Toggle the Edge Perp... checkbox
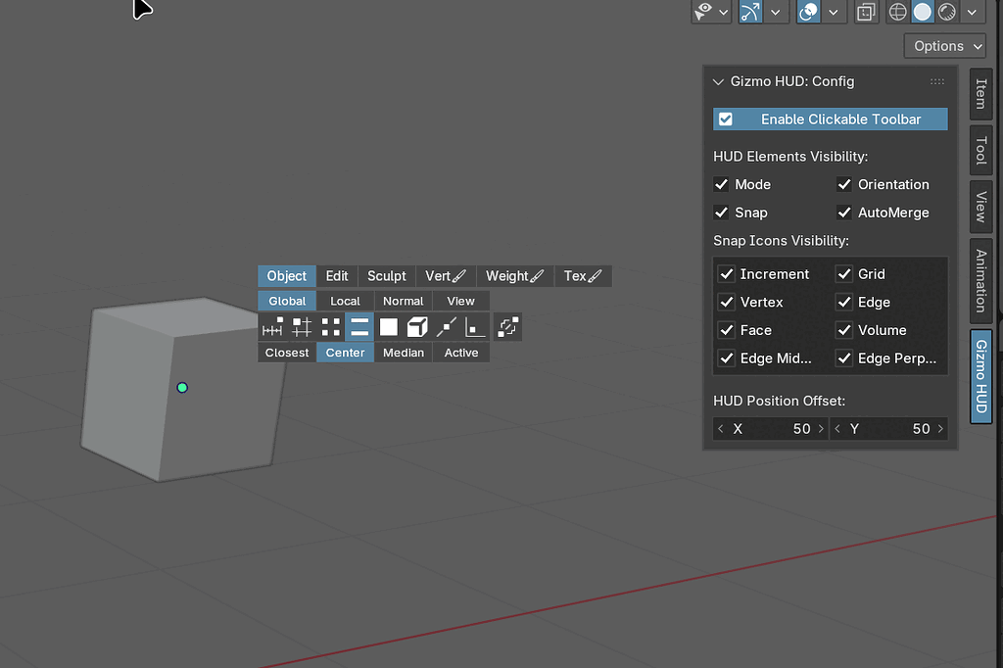Image resolution: width=1003 pixels, height=668 pixels. pos(844,358)
